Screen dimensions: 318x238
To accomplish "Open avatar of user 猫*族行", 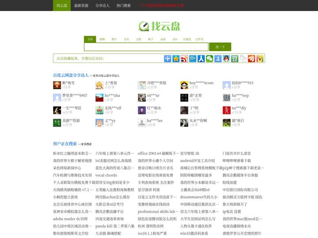I will point(227,123).
